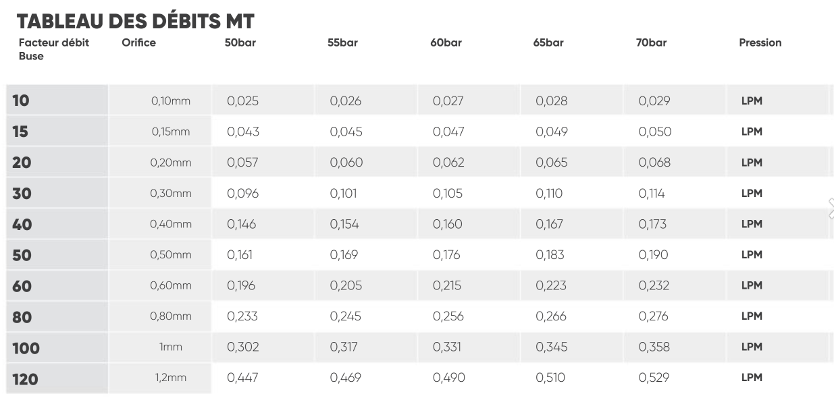This screenshot has height=398, width=834.
Task: Click the LPM cell in row 120
Action: (x=752, y=378)
